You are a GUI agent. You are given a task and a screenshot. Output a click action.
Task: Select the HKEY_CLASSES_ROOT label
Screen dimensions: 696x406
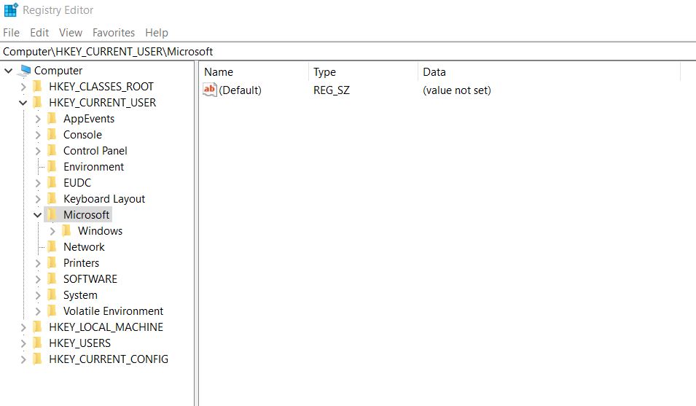pyautogui.click(x=101, y=87)
